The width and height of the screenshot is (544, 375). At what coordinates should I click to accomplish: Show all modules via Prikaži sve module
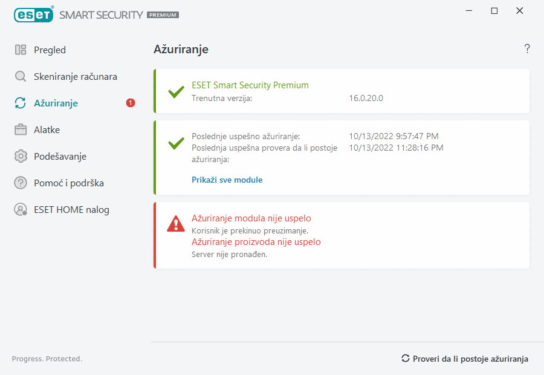click(227, 180)
